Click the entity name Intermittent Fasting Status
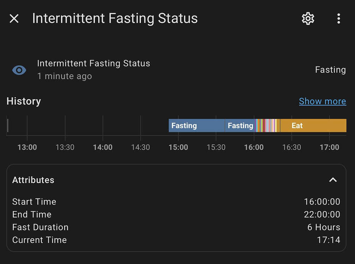The width and height of the screenshot is (355, 264). click(x=94, y=63)
